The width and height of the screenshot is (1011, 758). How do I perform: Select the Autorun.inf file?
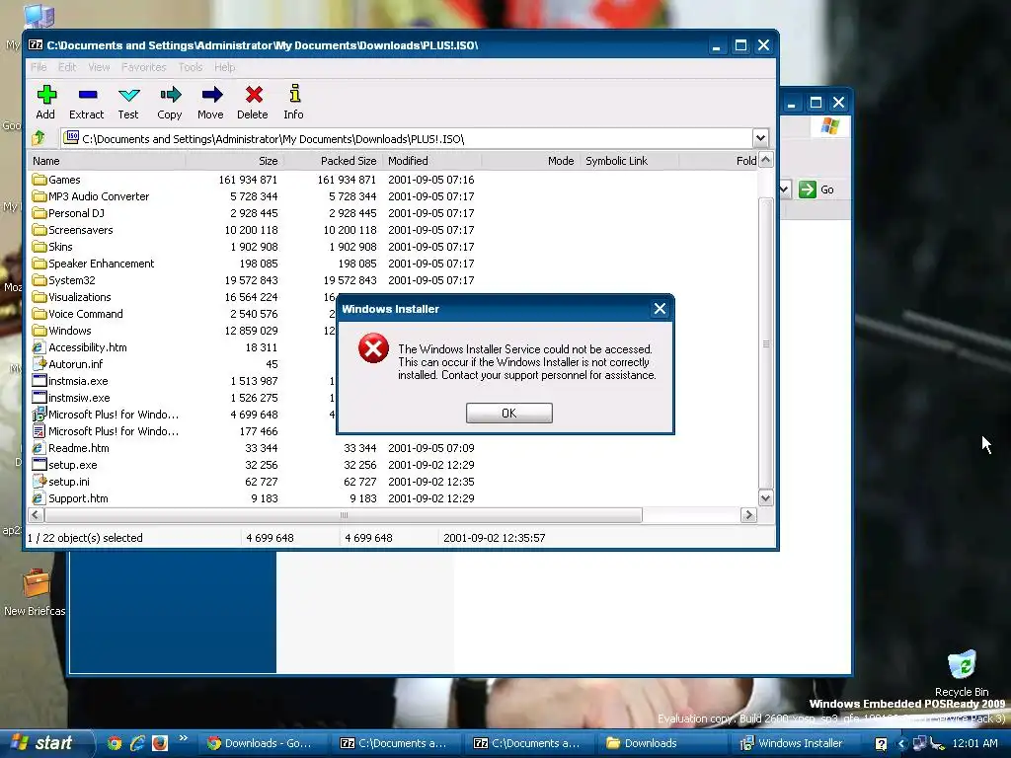click(68, 364)
